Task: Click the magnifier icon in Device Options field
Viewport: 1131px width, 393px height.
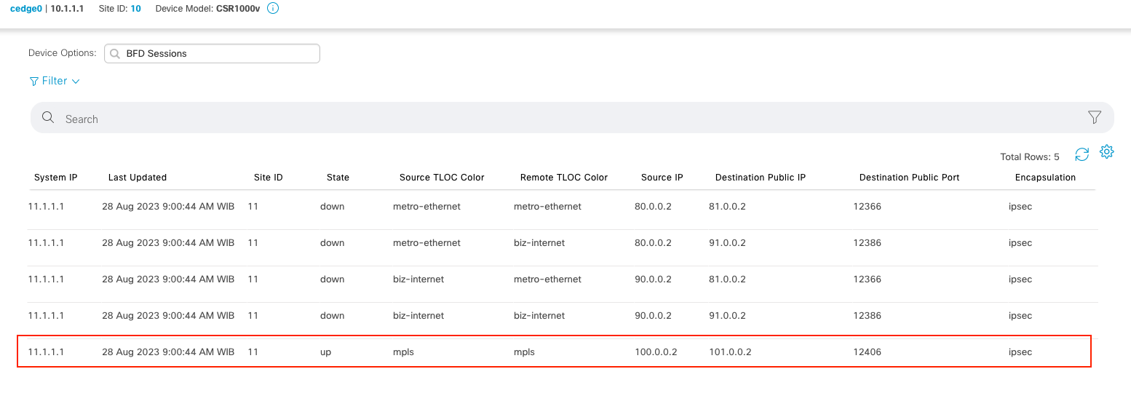Action: [115, 54]
